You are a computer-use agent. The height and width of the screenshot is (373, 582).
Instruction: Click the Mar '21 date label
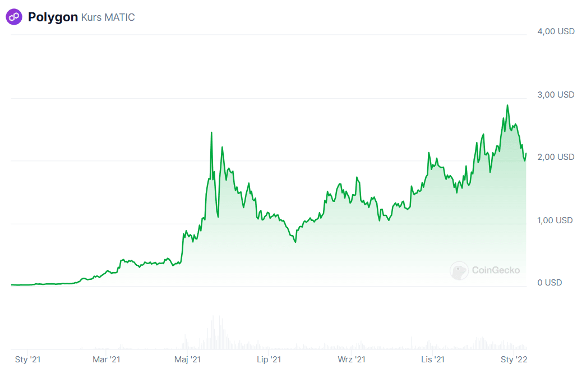[107, 360]
